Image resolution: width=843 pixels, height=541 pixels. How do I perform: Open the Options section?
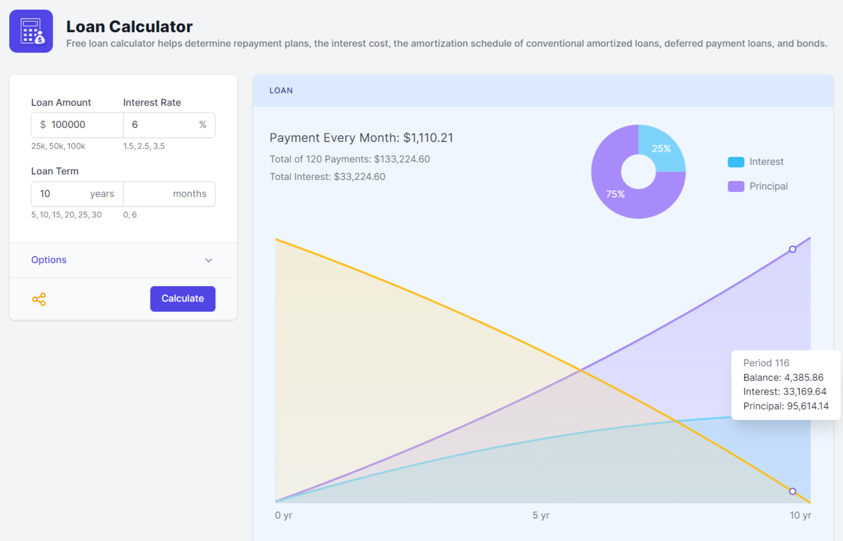click(49, 260)
